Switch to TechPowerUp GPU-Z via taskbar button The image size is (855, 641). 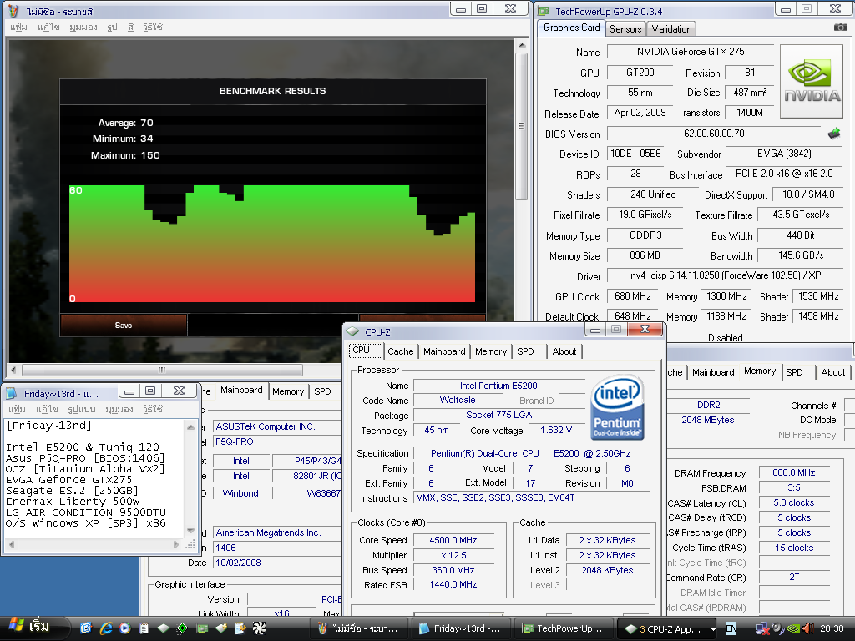562,628
